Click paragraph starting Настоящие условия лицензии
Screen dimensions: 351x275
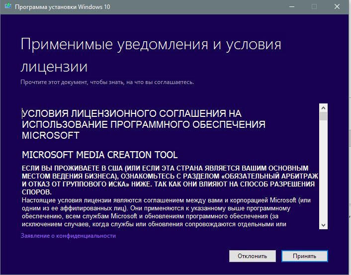167,212
